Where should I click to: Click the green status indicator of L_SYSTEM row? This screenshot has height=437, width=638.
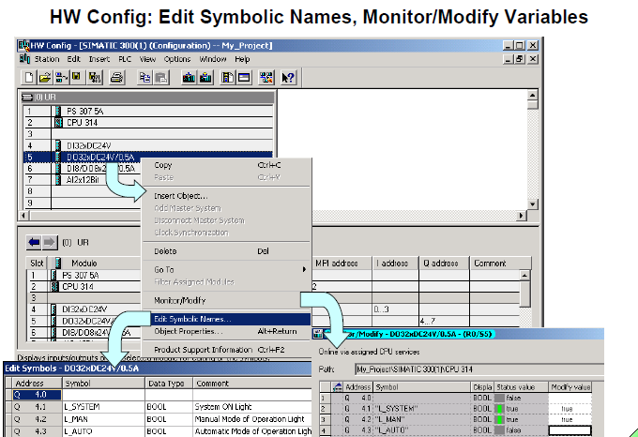coord(499,409)
